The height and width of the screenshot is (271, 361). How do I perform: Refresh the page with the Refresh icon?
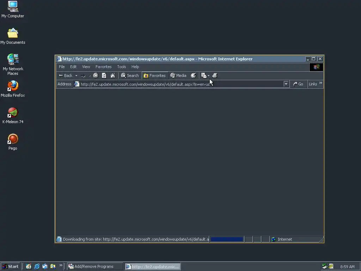[104, 76]
